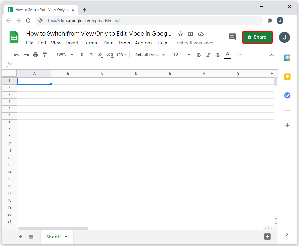Open the 100% zoom dropdown
Screen dimensions: 299x246
point(65,55)
